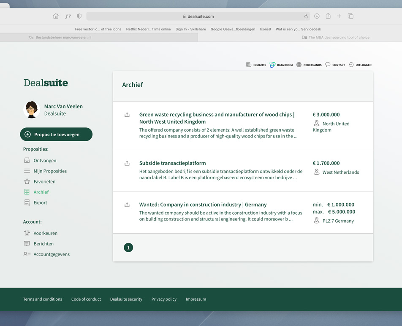Open Safari downloads icon

[x=317, y=16]
